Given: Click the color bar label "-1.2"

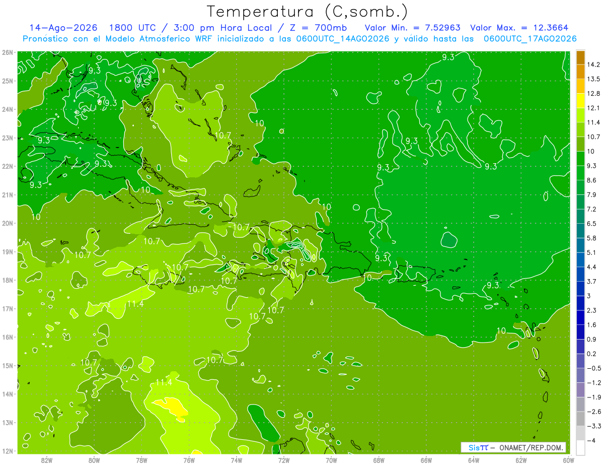Looking at the screenshot, I should pyautogui.click(x=594, y=383).
